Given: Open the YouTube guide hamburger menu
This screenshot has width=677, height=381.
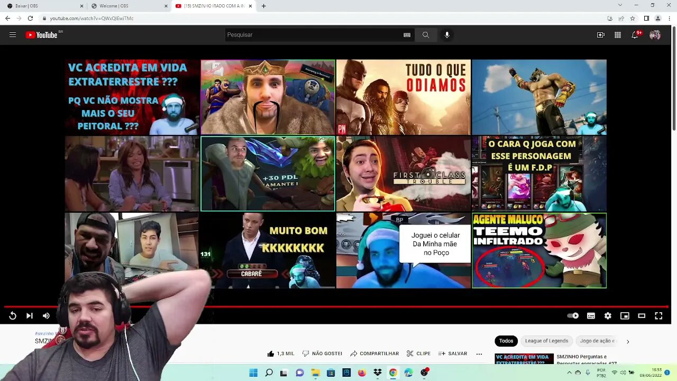Looking at the screenshot, I should point(13,35).
